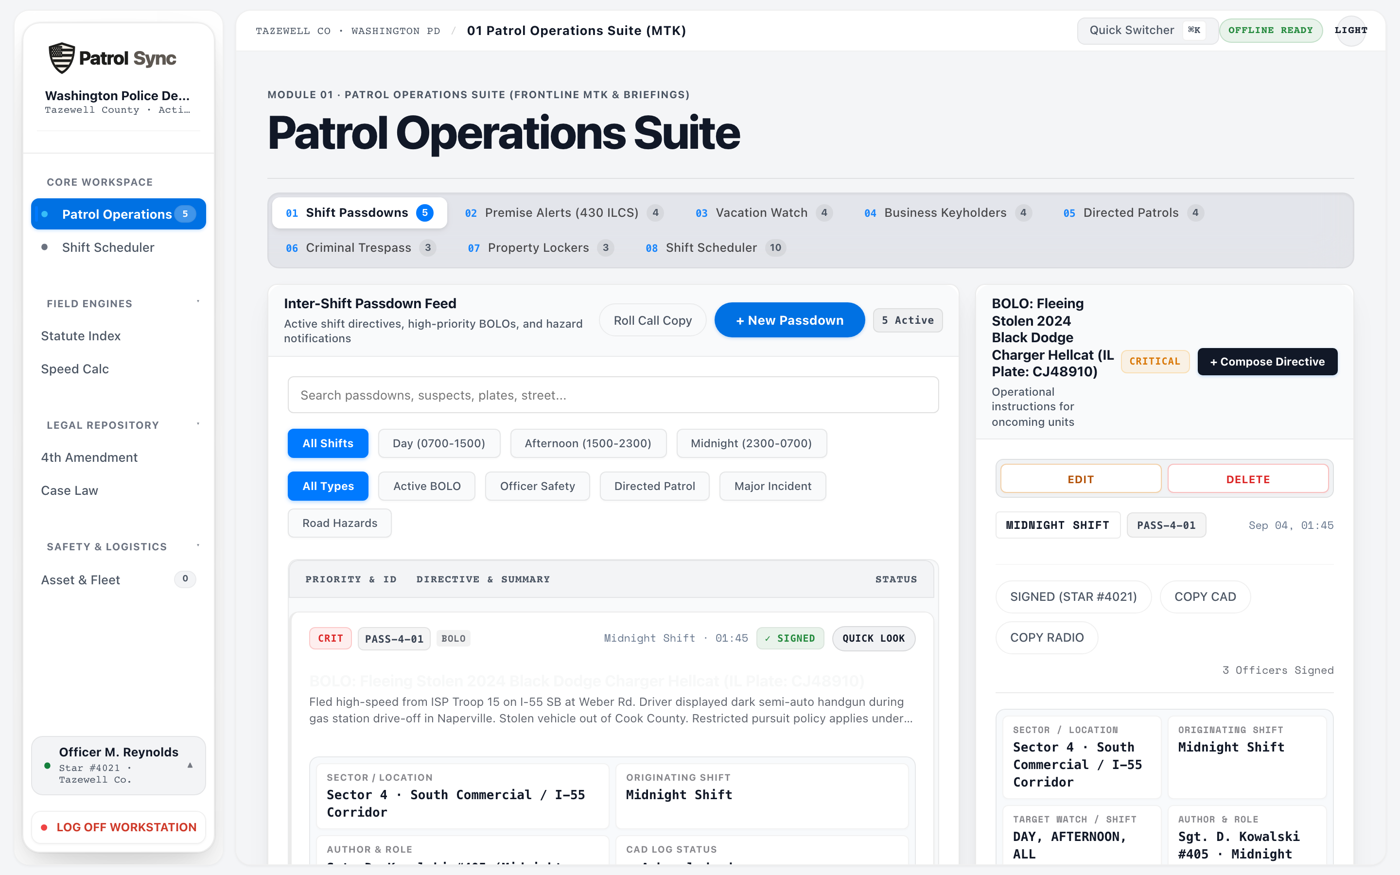Image resolution: width=1400 pixels, height=875 pixels.
Task: Filter by Day (0700-1500) shift
Action: (x=439, y=443)
